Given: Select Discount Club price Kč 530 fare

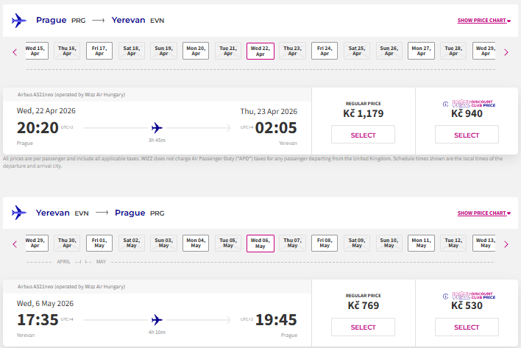Looking at the screenshot, I should pos(467,327).
